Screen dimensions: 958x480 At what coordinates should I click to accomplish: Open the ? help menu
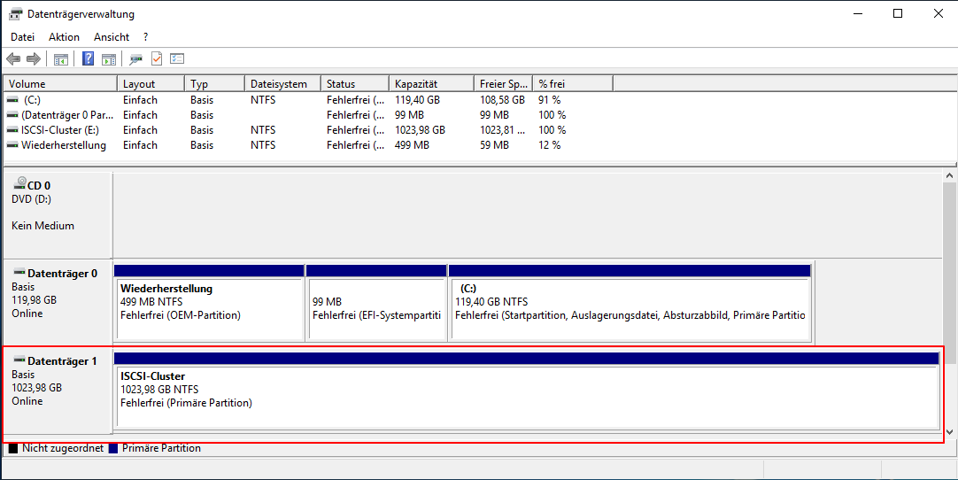click(145, 36)
